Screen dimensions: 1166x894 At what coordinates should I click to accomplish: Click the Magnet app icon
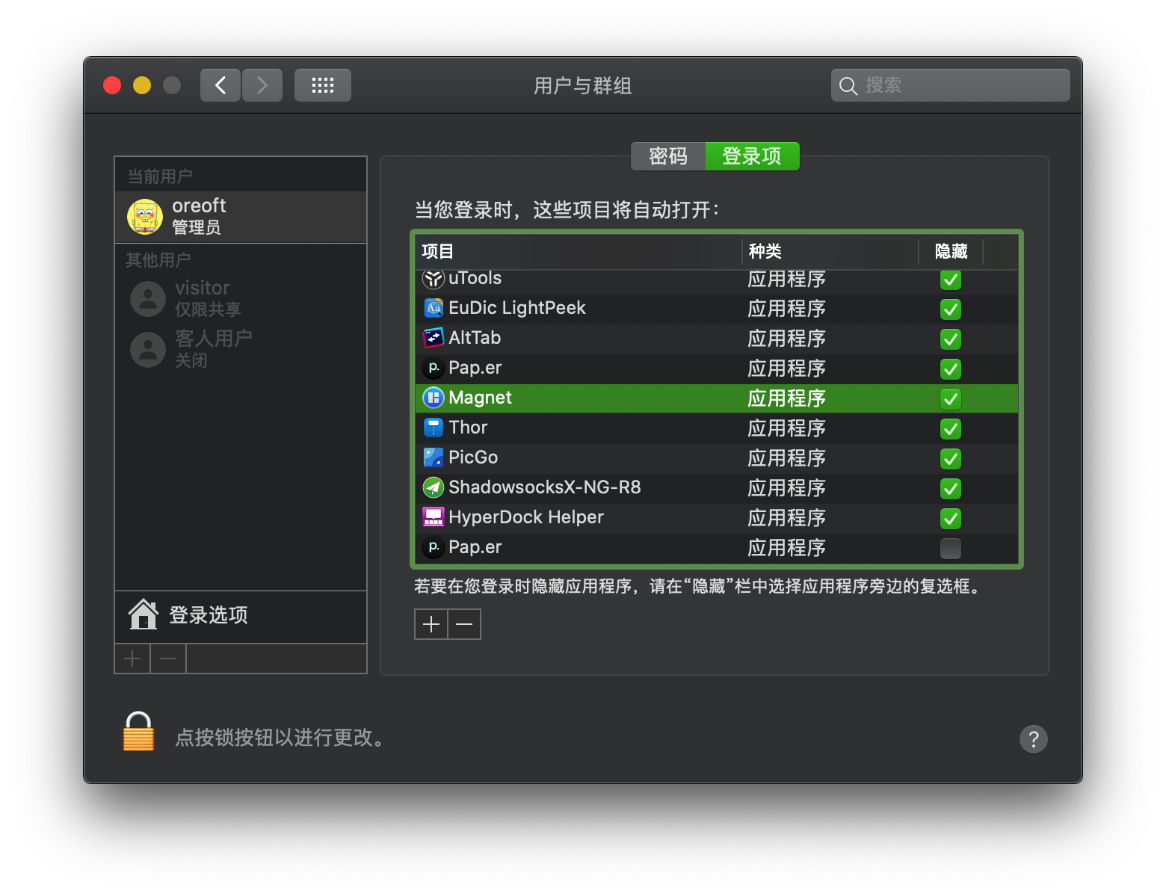click(x=434, y=398)
